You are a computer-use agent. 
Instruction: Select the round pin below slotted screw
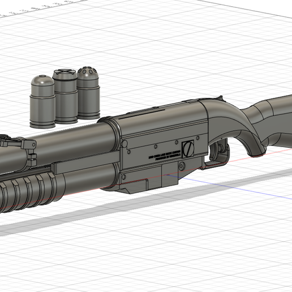pos(182,166)
